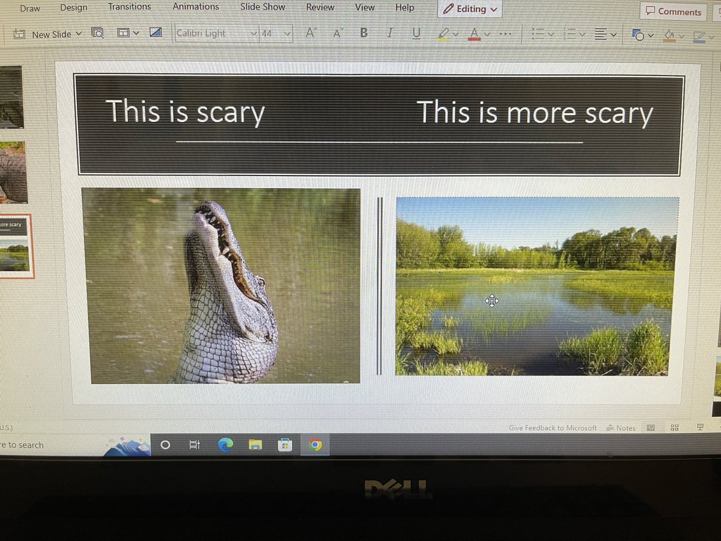Expand the New Slide dropdown arrow
721x541 pixels.
(79, 34)
